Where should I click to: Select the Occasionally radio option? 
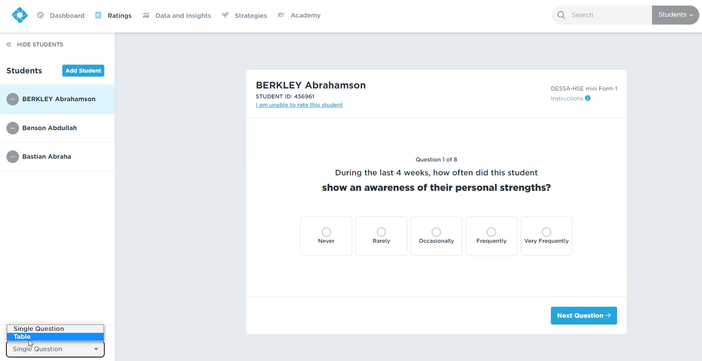click(x=436, y=232)
